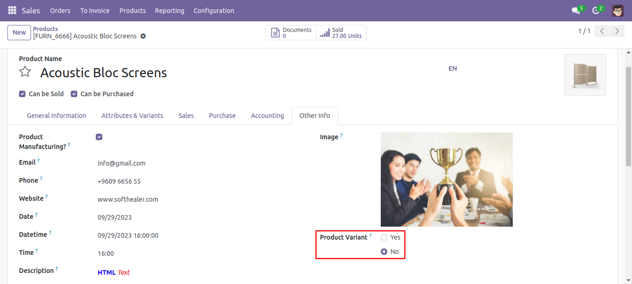Show help tooltip for Time field
The image size is (632, 284).
pos(37,251)
